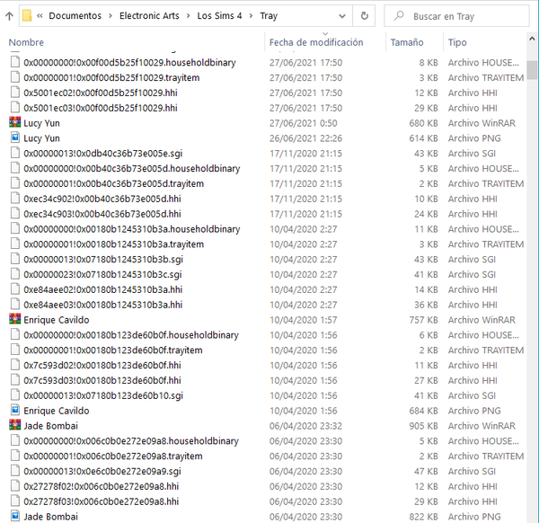
Task: Click icon of 0x5001ec03!0x00f00d5b25f10029.hhi
Action: (14, 108)
